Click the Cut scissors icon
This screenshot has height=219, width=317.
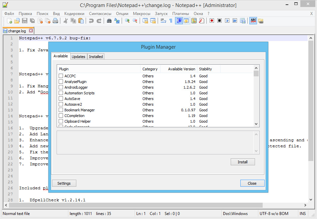click(x=66, y=21)
